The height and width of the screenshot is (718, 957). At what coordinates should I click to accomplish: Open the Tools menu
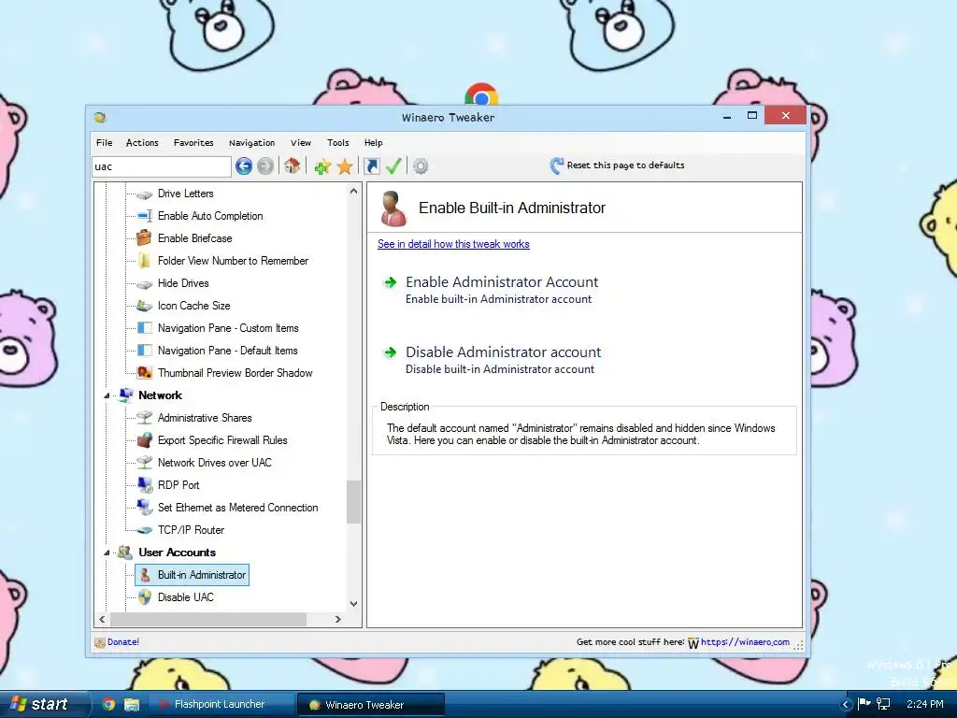tap(338, 142)
